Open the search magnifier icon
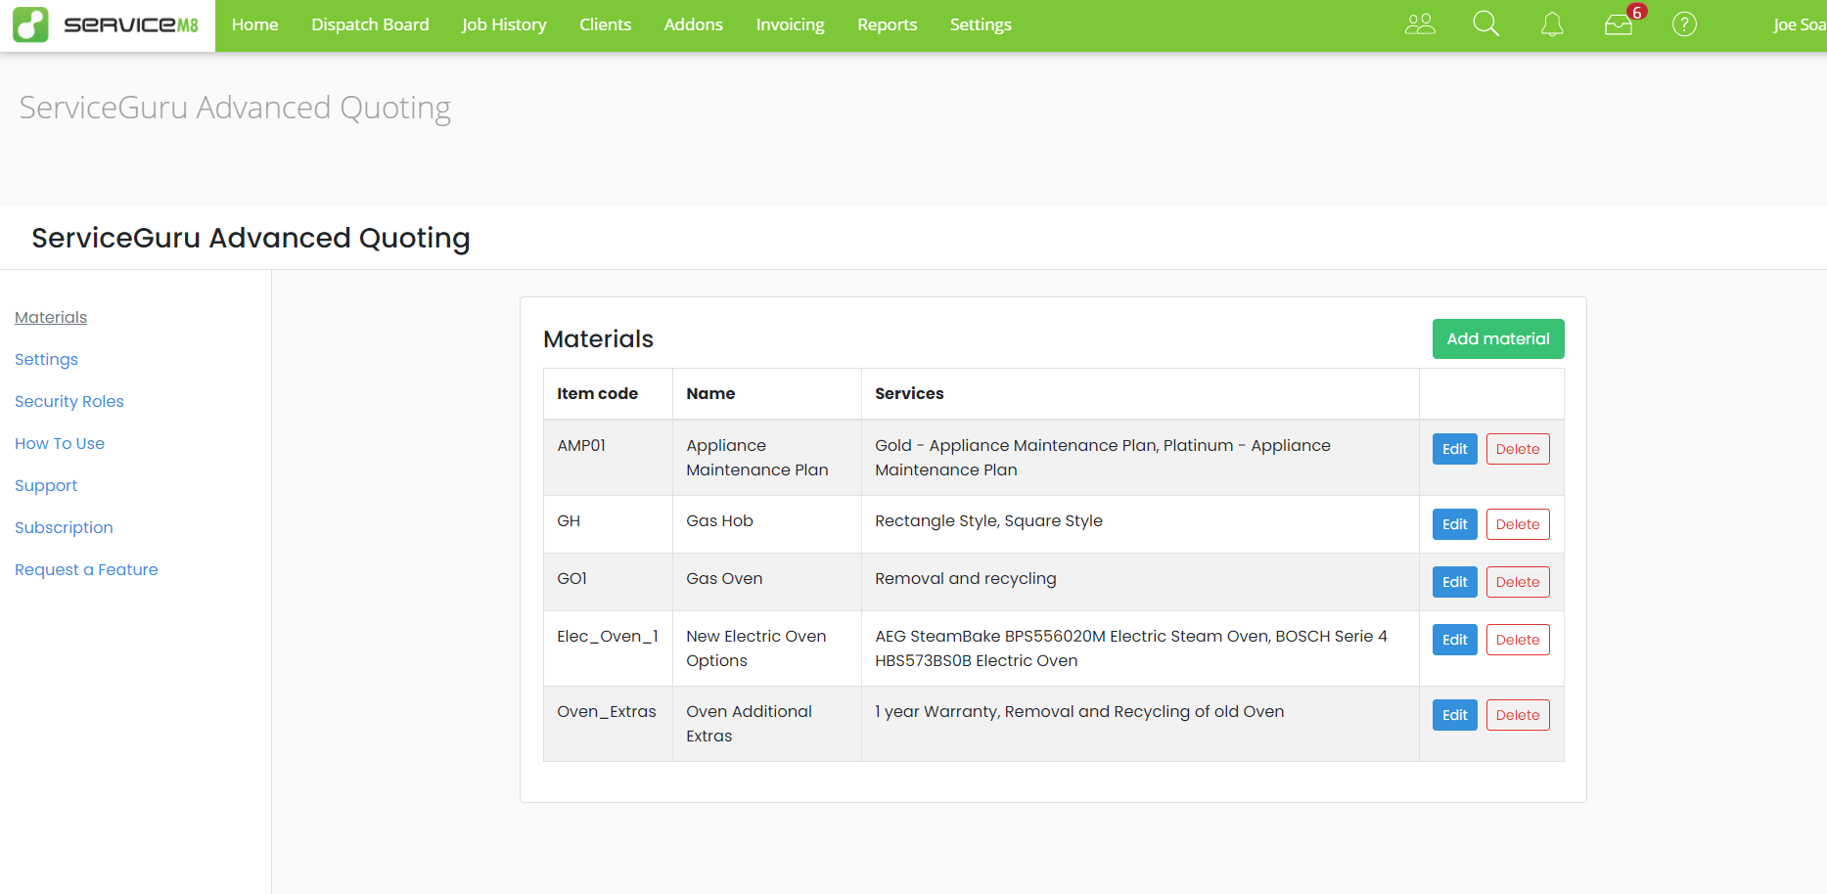Viewport: 1827px width, 894px height. 1485,24
